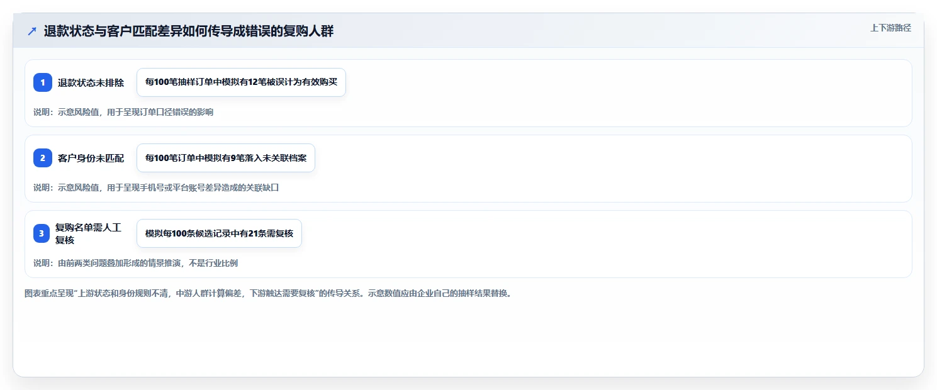Click the footer paragraph starting with 图表重点呈现
The image size is (937, 390).
[x=270, y=293]
